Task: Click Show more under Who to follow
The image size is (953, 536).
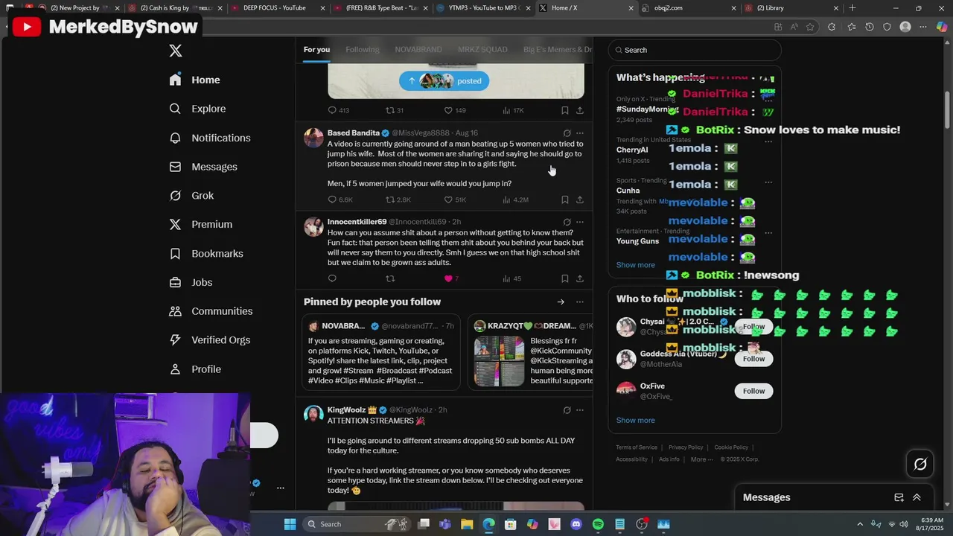Action: pyautogui.click(x=635, y=420)
